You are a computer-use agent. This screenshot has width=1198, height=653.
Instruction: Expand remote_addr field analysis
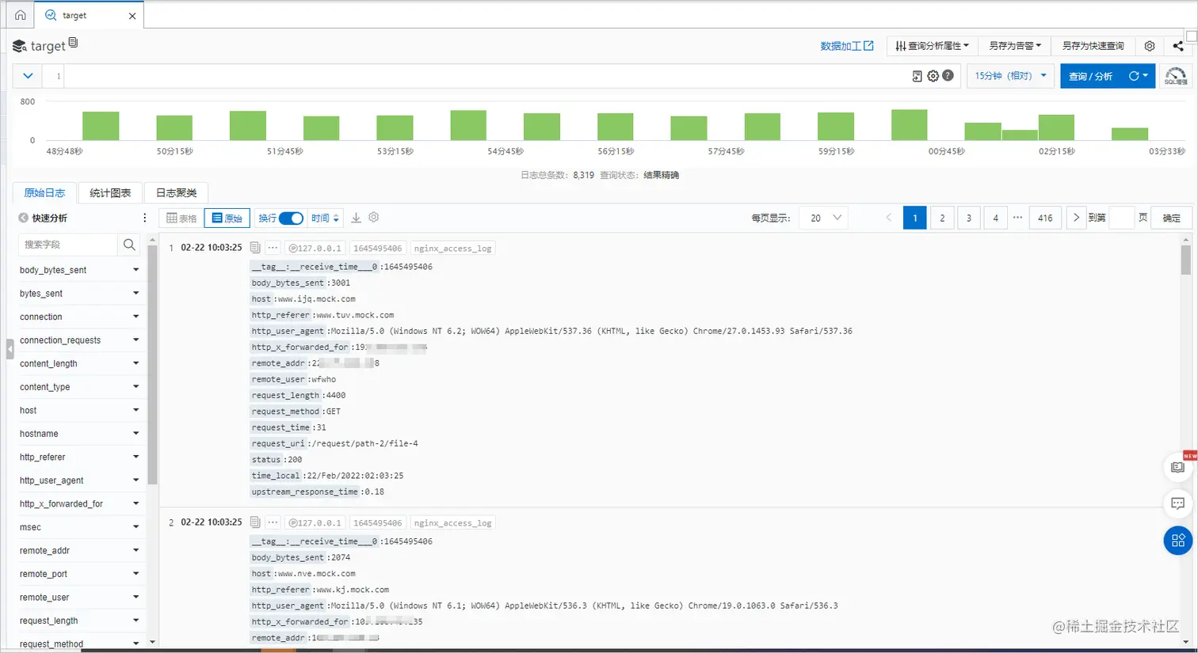click(x=135, y=550)
